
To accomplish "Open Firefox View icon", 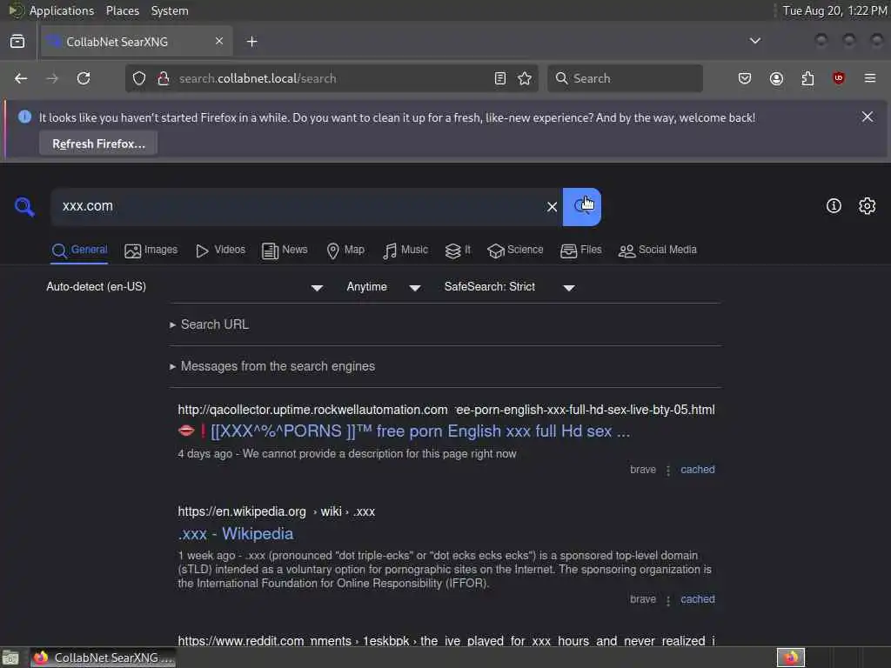I will pos(17,42).
